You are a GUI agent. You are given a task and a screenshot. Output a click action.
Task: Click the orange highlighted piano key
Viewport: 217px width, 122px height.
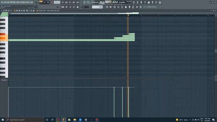coord(3,38)
